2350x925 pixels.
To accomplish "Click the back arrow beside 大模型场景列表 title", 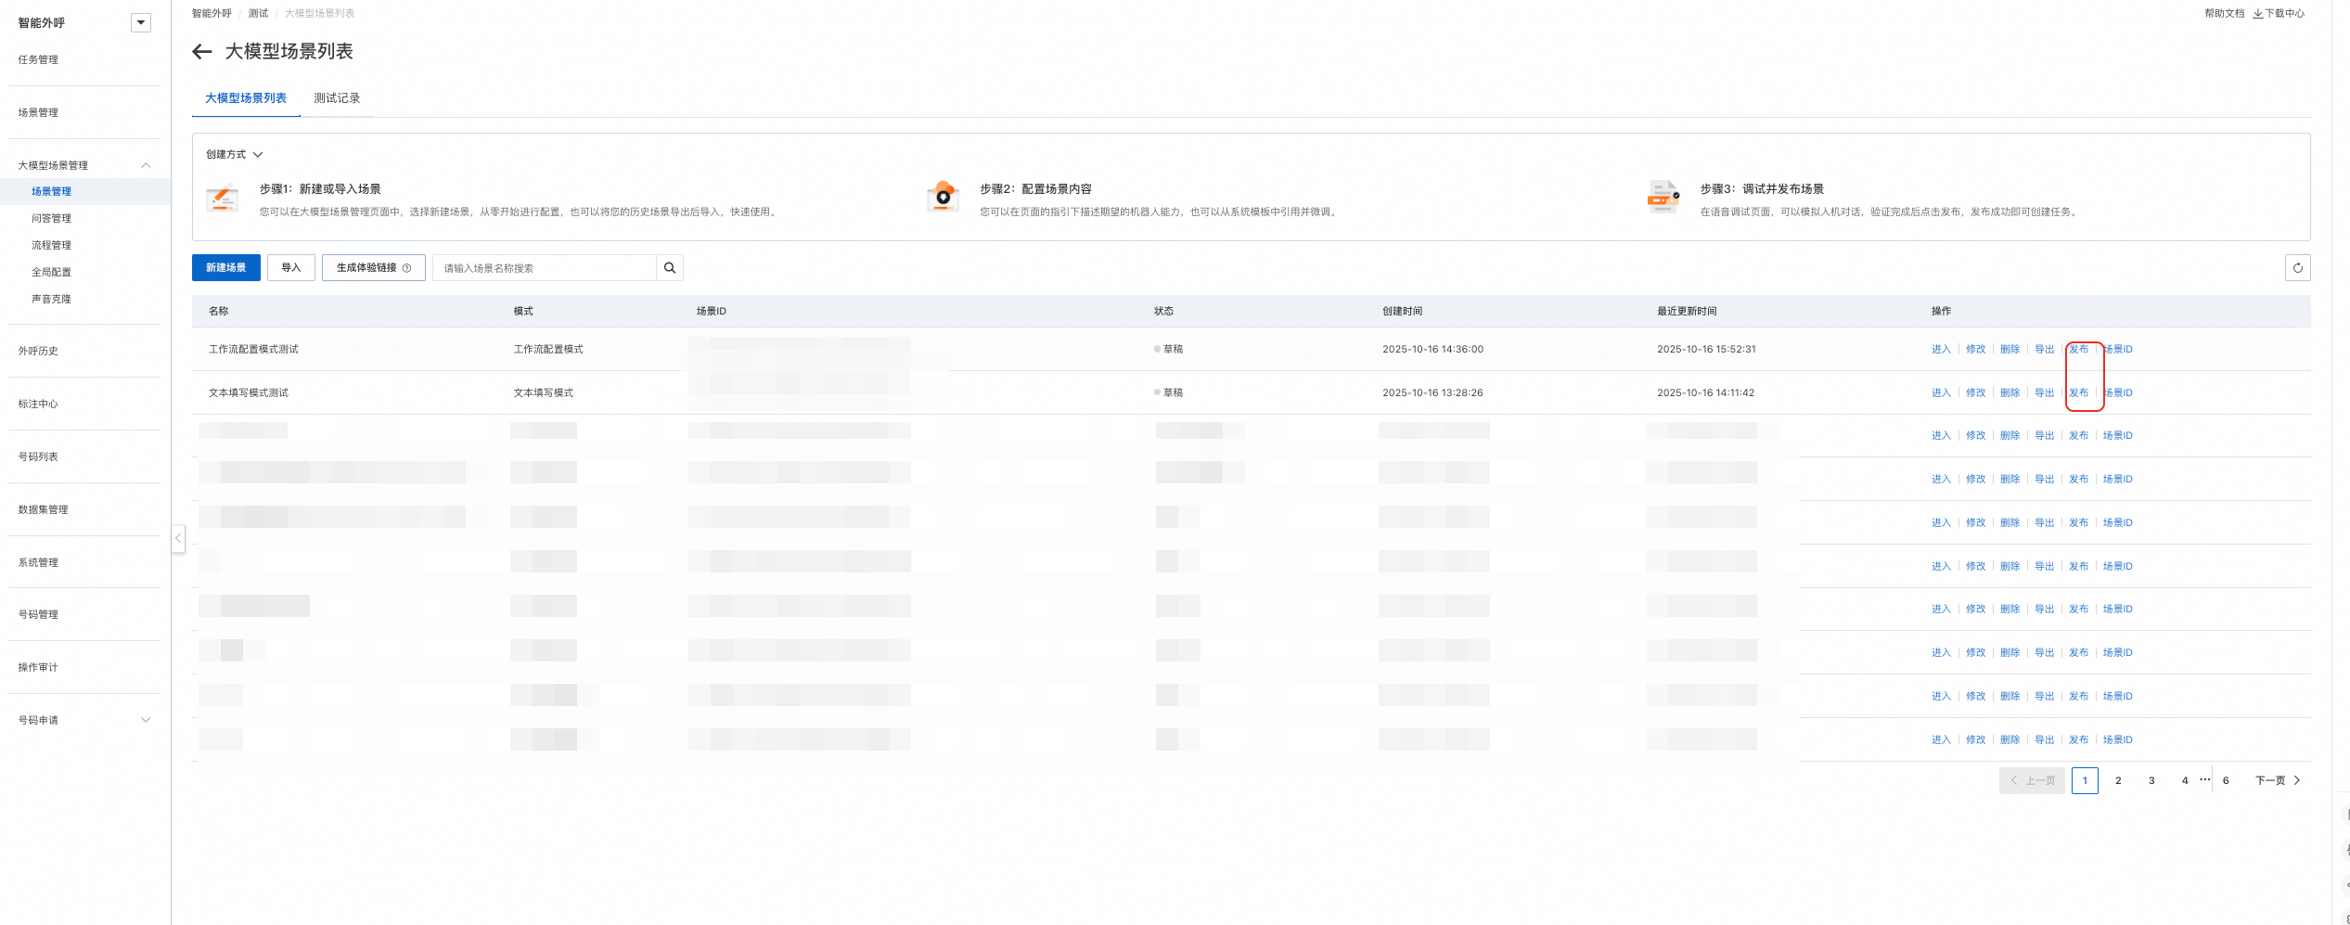I will (x=202, y=52).
